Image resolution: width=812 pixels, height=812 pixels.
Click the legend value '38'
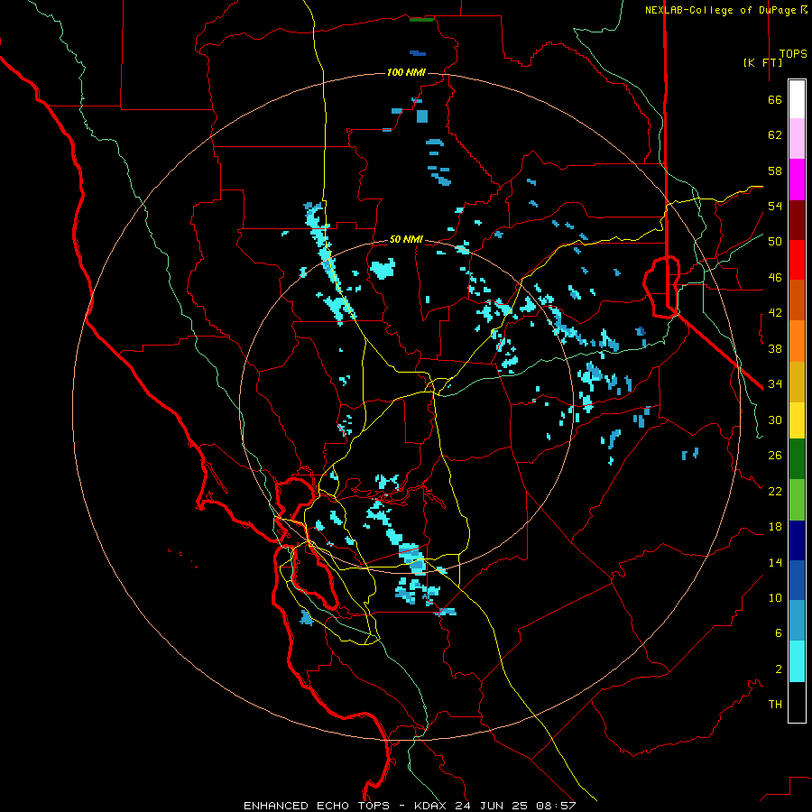pyautogui.click(x=775, y=348)
